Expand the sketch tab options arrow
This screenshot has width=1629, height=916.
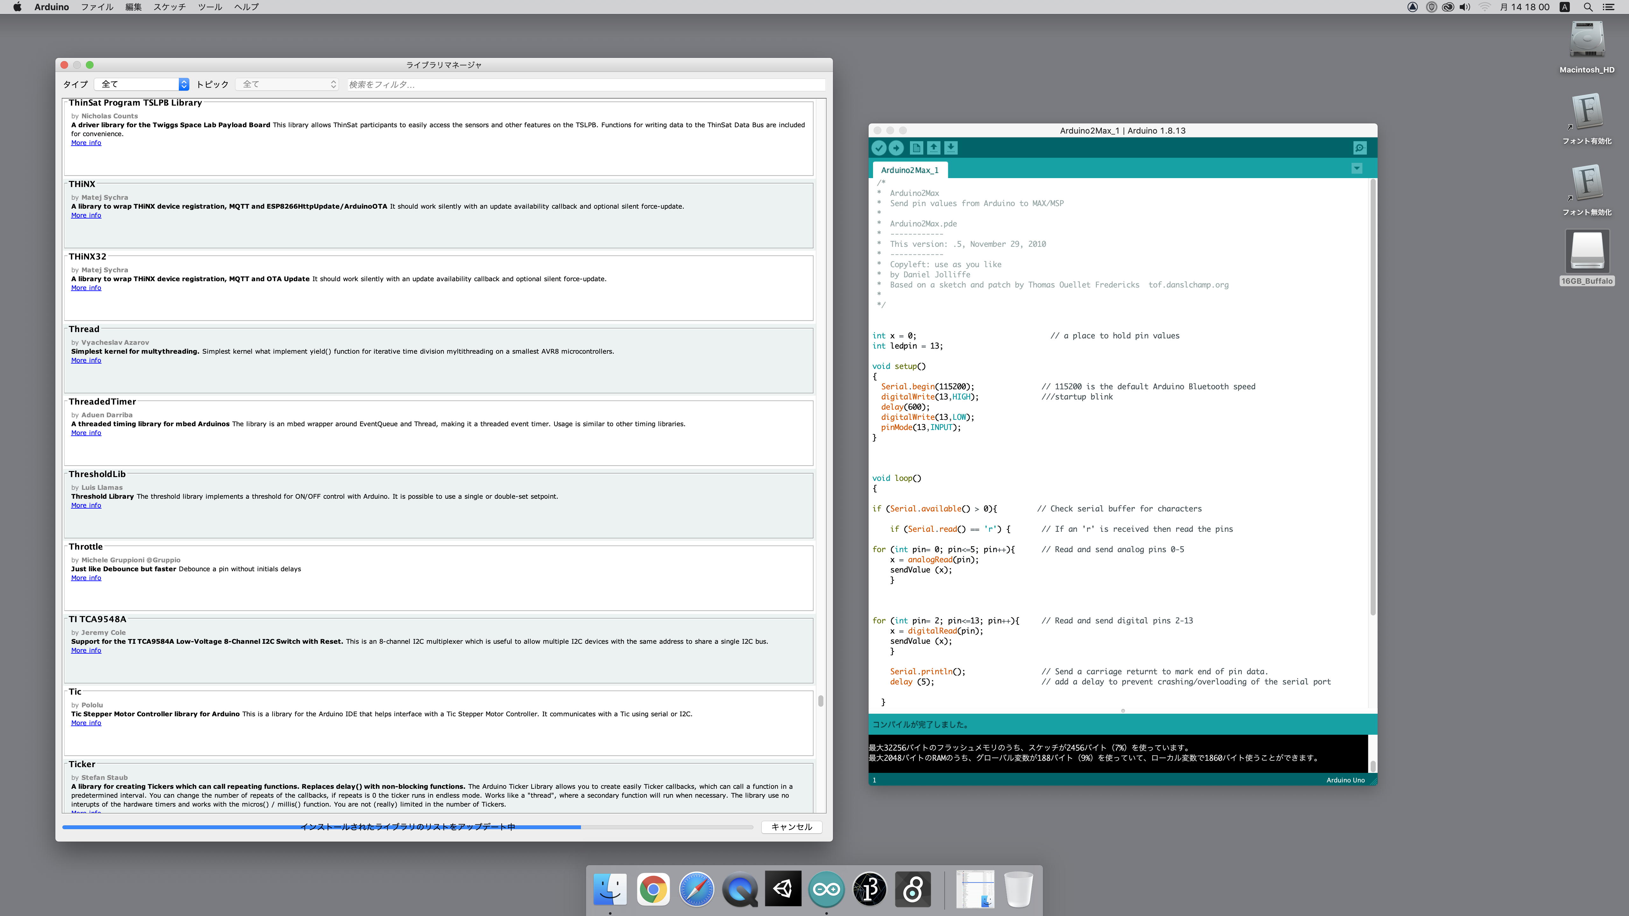pyautogui.click(x=1356, y=168)
